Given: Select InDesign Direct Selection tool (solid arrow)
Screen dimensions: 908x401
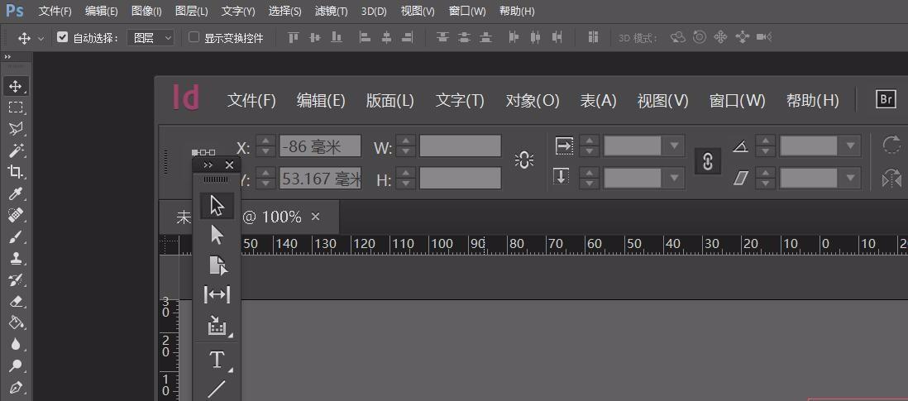Looking at the screenshot, I should [217, 235].
